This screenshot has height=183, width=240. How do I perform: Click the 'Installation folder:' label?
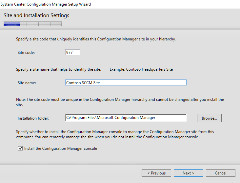tap(33, 118)
